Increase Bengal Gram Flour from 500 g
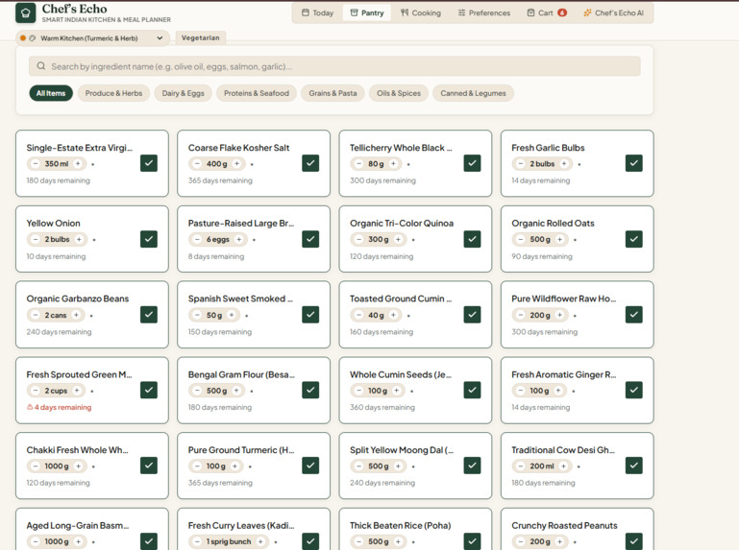This screenshot has width=739, height=550. [x=236, y=391]
